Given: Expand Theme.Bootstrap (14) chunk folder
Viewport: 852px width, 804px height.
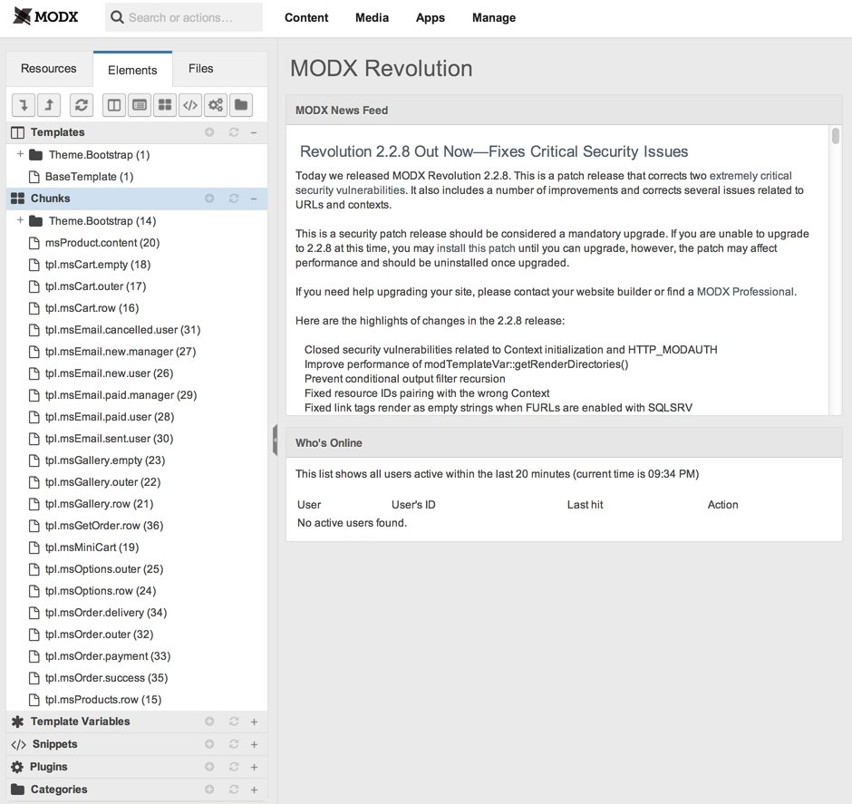Looking at the screenshot, I should pyautogui.click(x=20, y=220).
